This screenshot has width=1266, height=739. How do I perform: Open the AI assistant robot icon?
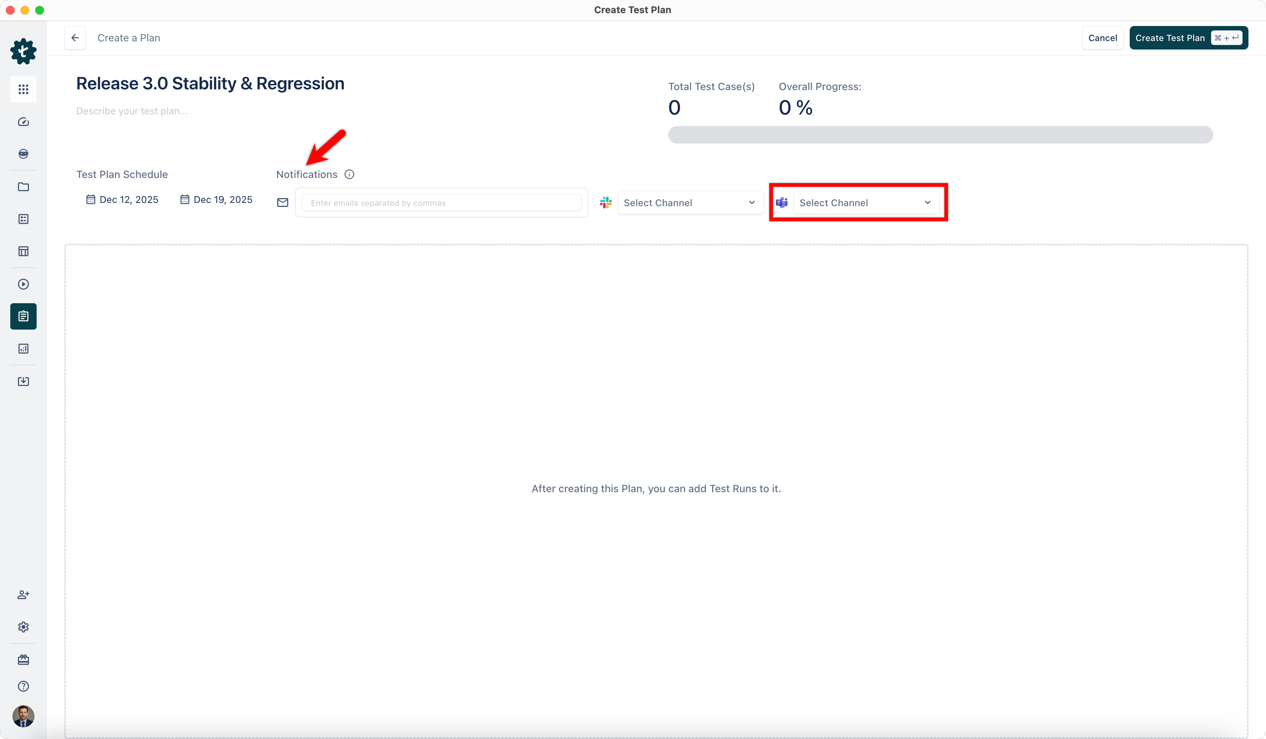pyautogui.click(x=23, y=154)
